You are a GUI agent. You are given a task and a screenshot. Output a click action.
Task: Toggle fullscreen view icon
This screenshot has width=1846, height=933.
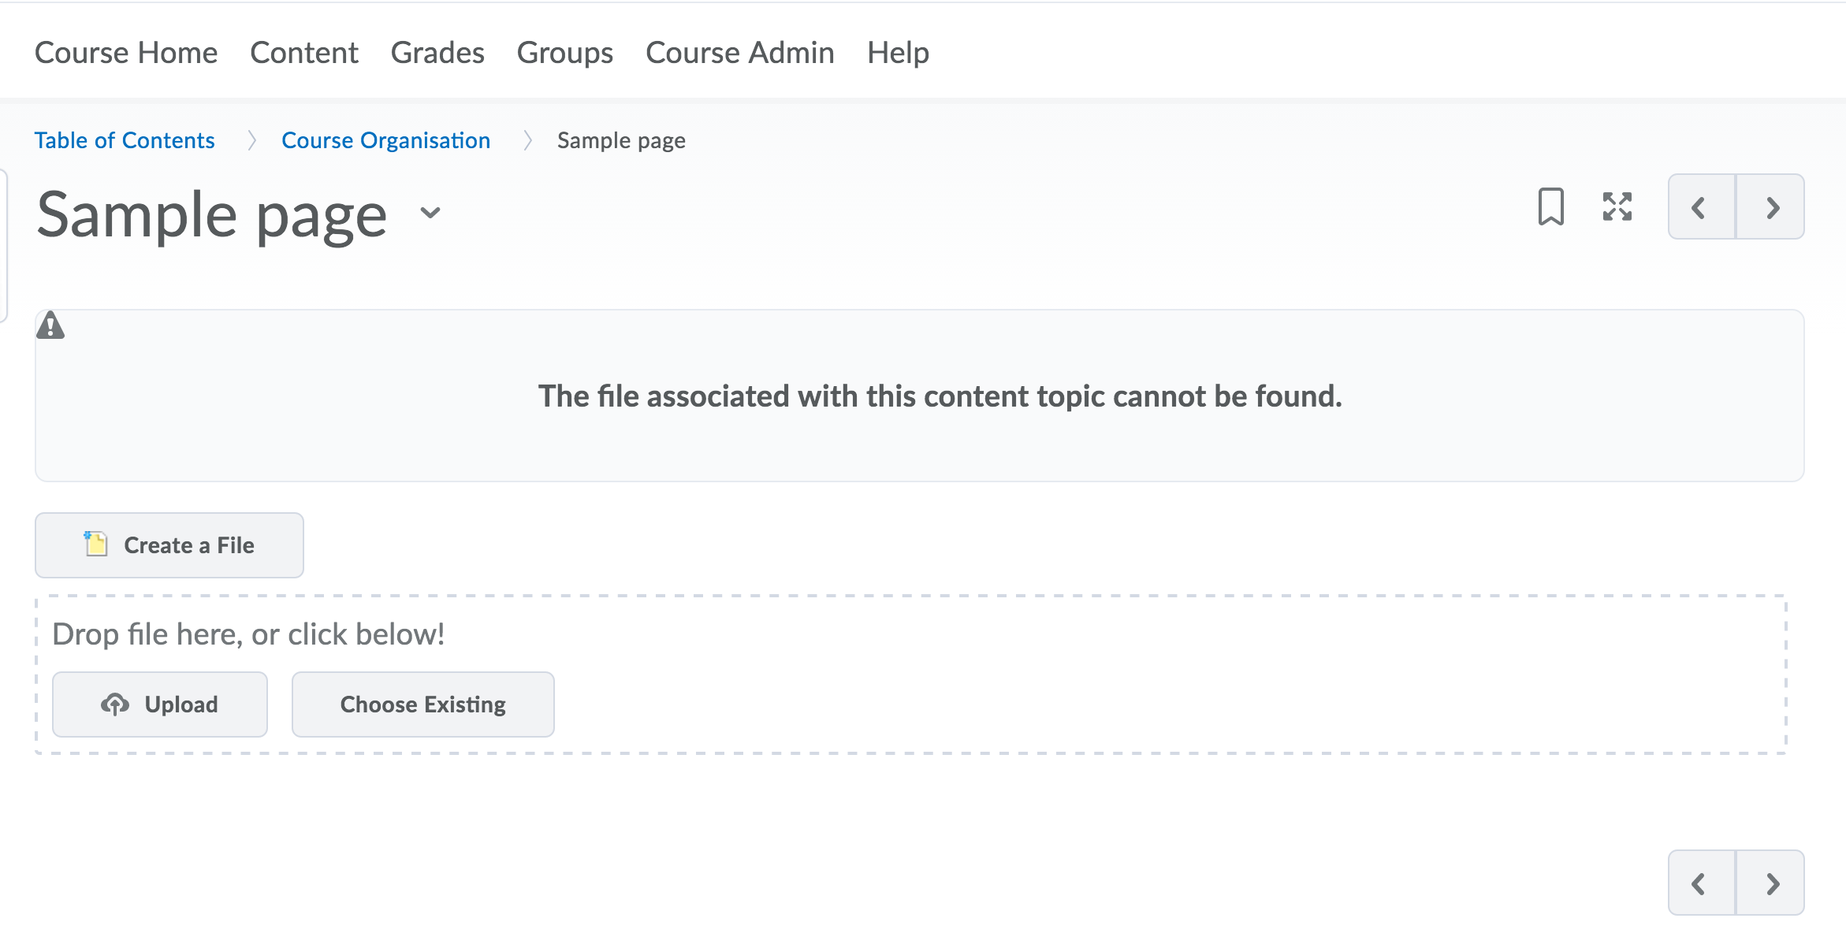click(x=1617, y=207)
